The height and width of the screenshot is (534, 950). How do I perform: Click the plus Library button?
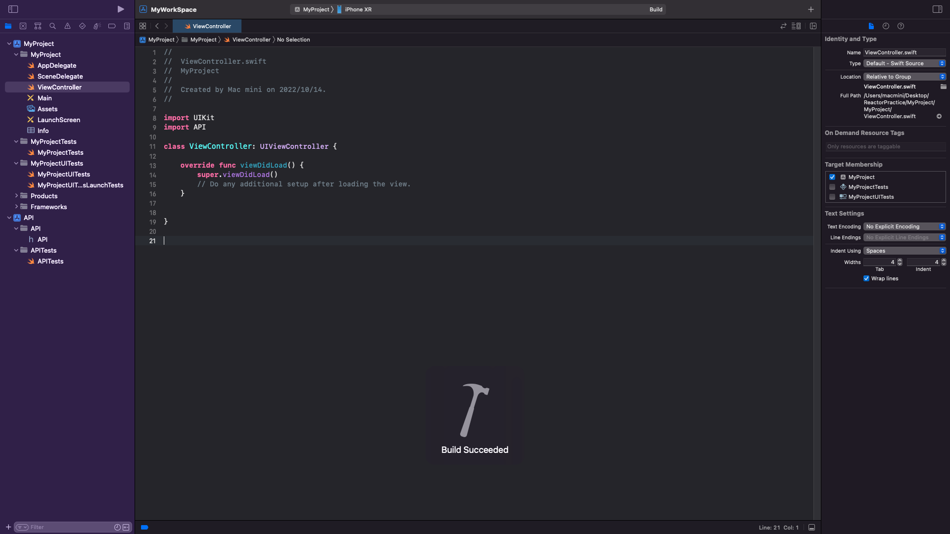pos(810,9)
